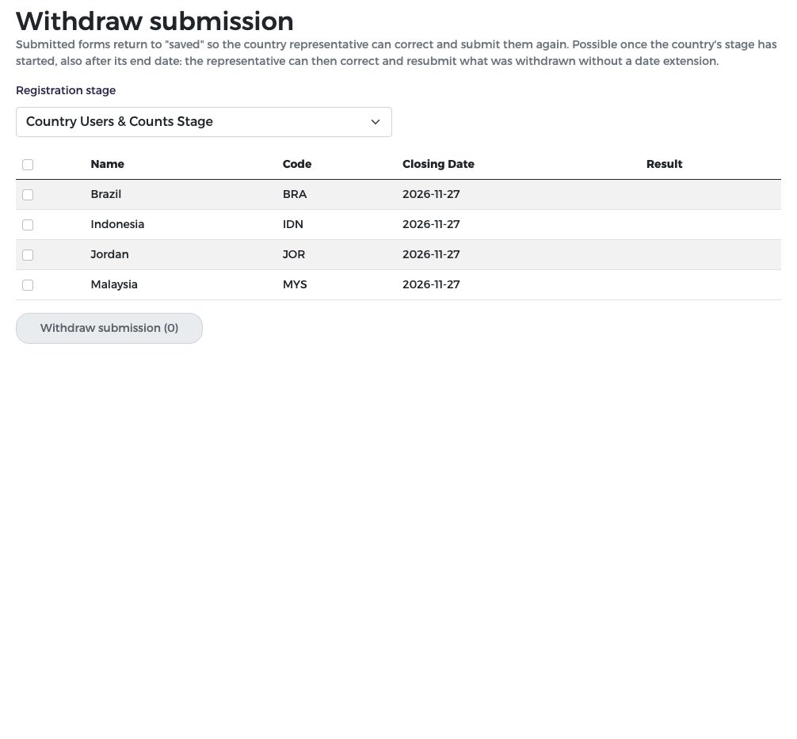
Task: Click the Name column header
Action: tap(107, 164)
